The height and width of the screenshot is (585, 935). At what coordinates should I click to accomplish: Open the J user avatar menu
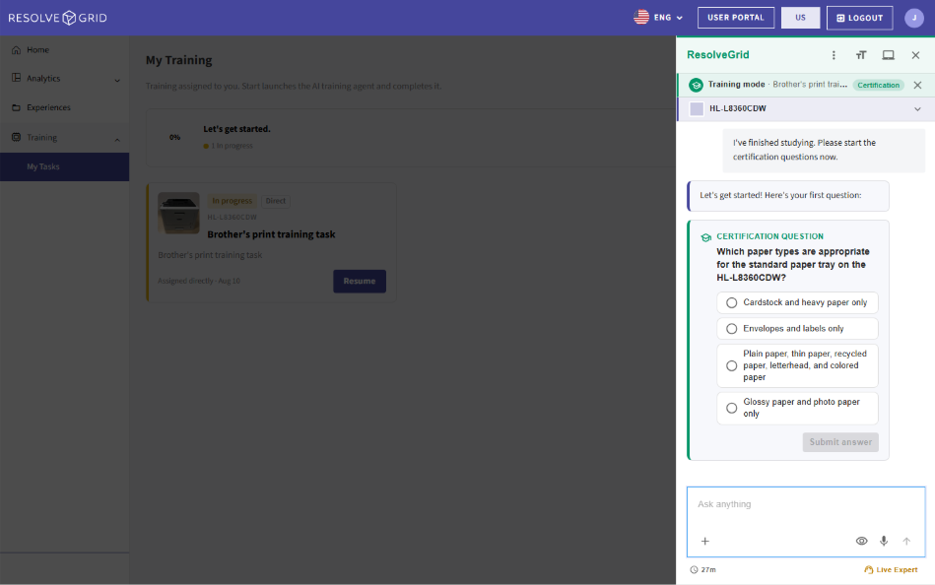914,18
